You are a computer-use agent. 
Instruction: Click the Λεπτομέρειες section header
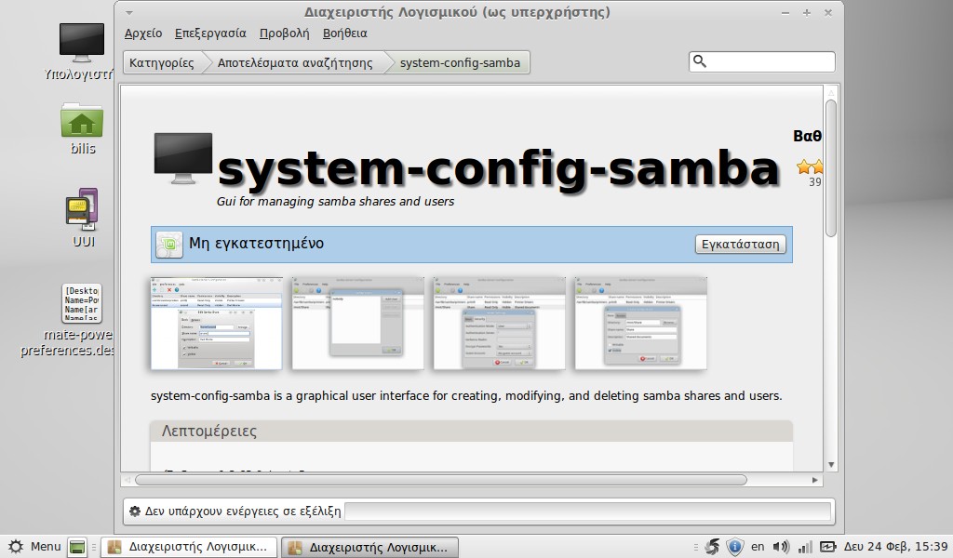471,432
